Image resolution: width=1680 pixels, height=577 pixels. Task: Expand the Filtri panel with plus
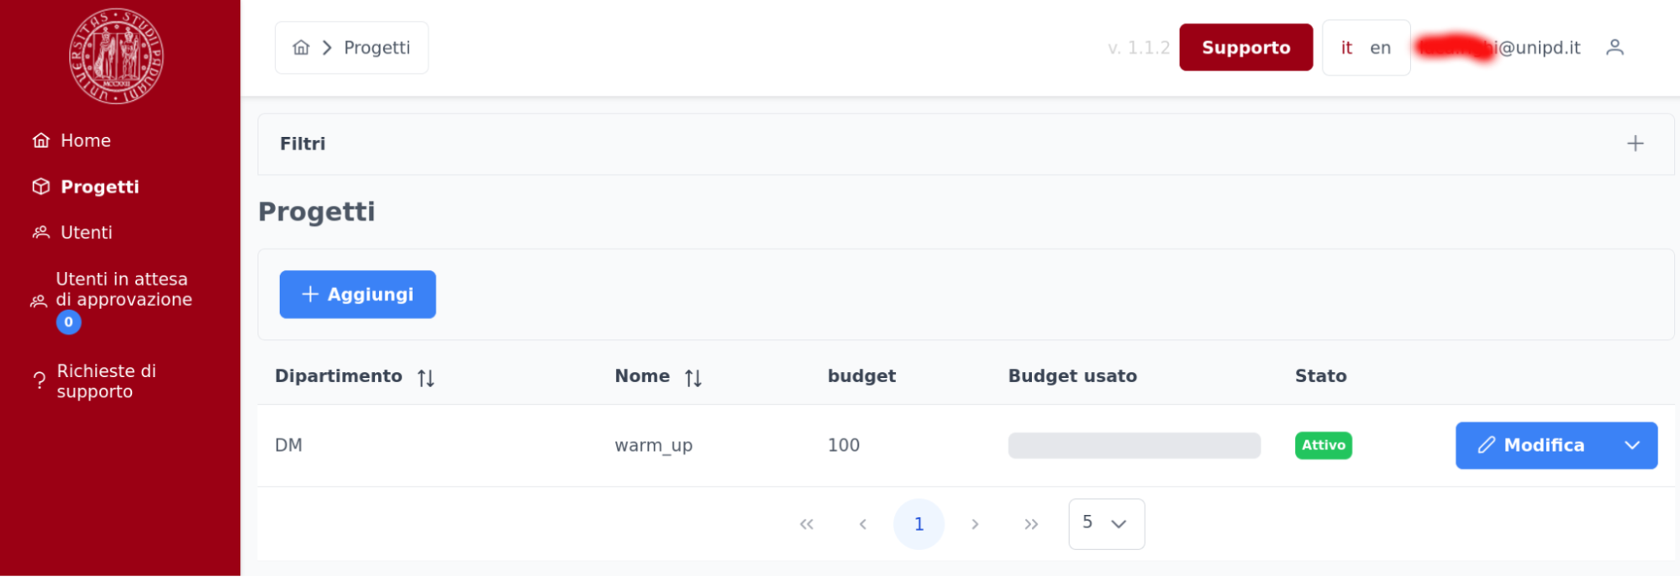pos(1635,144)
